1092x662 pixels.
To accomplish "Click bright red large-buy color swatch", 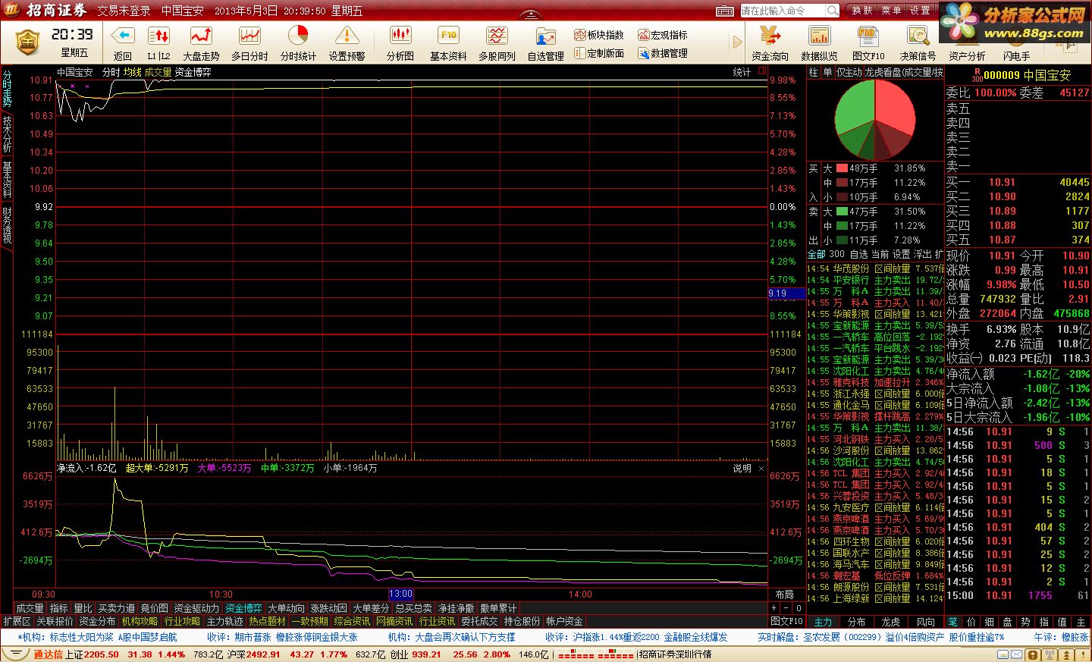I will [842, 168].
